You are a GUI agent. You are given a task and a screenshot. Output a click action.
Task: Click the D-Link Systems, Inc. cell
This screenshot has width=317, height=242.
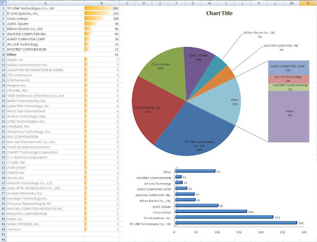(x=45, y=14)
